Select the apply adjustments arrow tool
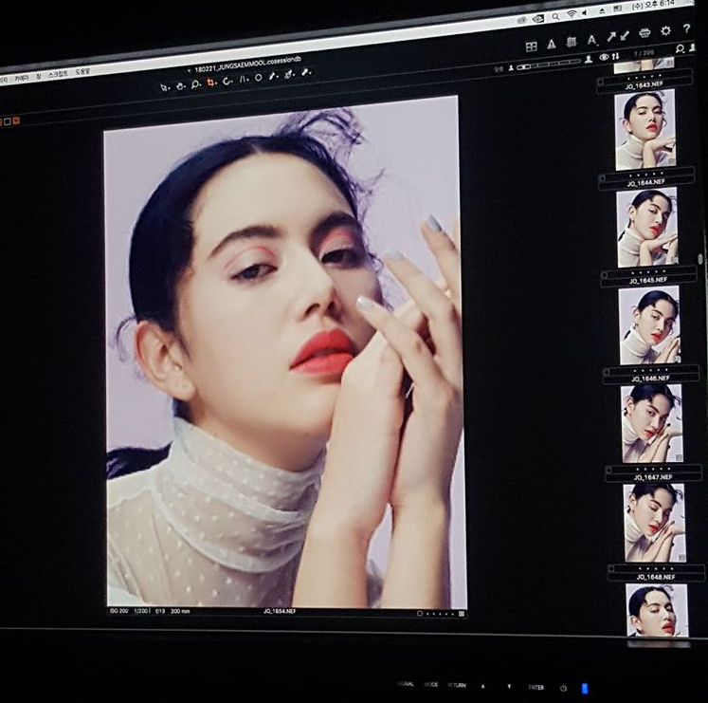 (x=306, y=72)
